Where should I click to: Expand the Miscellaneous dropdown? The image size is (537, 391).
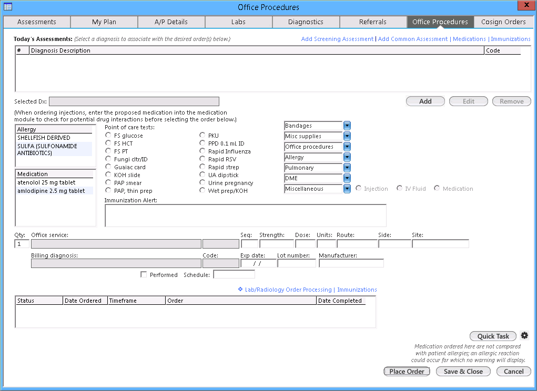(x=347, y=189)
